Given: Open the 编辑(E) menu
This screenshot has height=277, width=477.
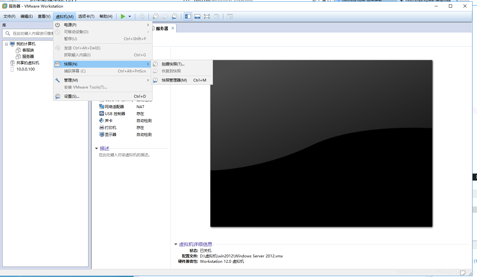Looking at the screenshot, I should (x=27, y=16).
